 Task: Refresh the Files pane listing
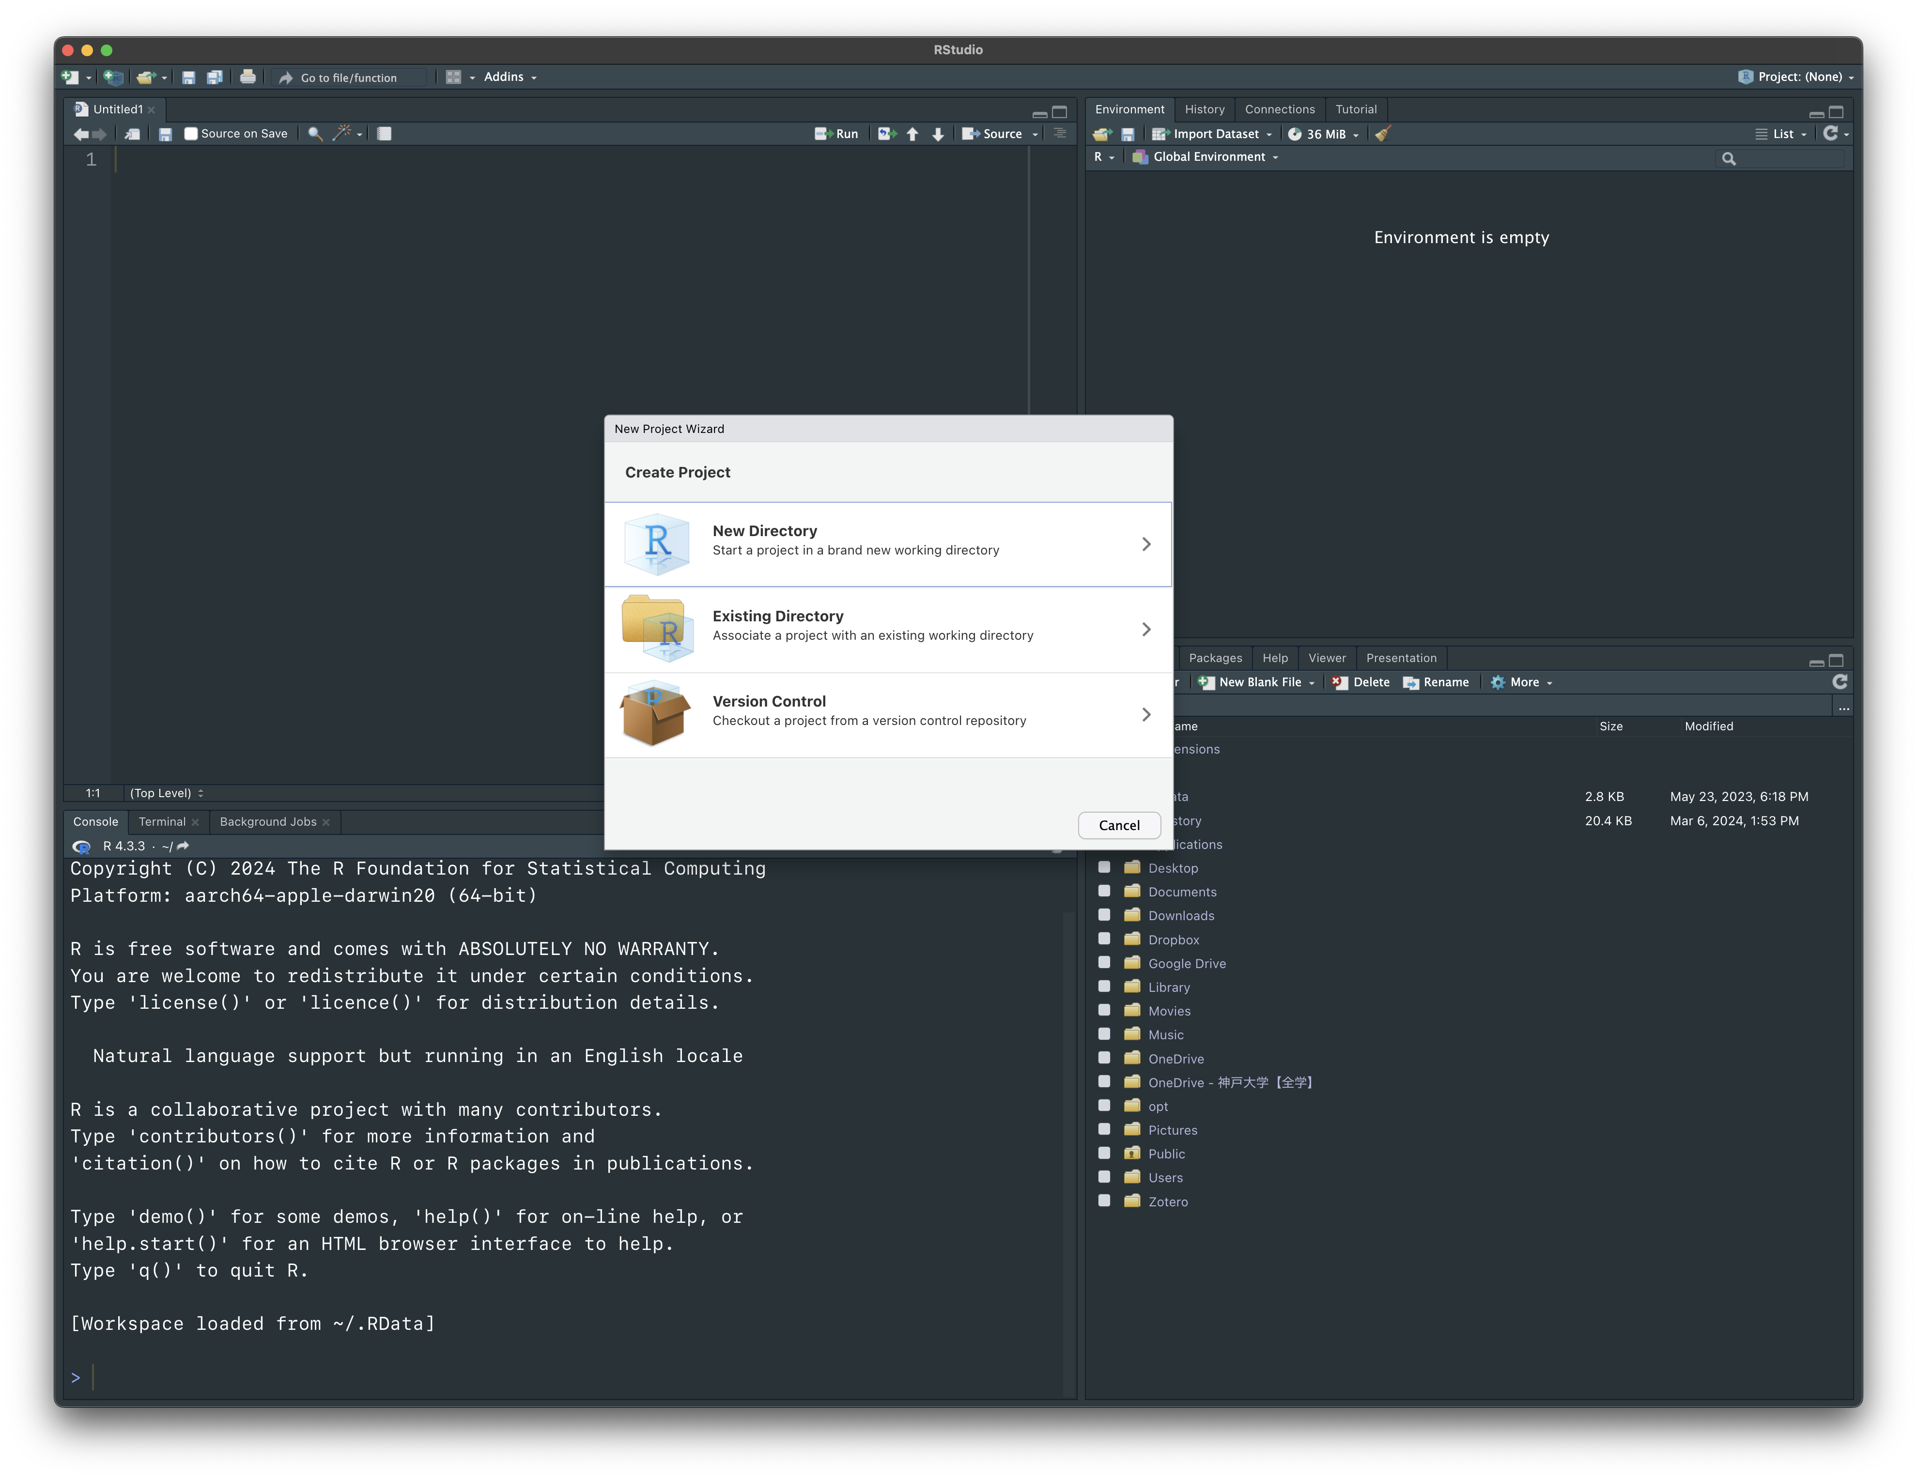point(1840,682)
